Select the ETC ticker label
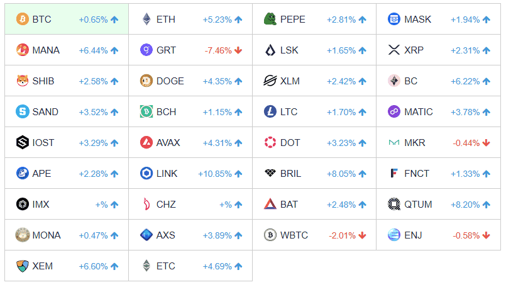This screenshot has height=287, width=506. coord(166,266)
